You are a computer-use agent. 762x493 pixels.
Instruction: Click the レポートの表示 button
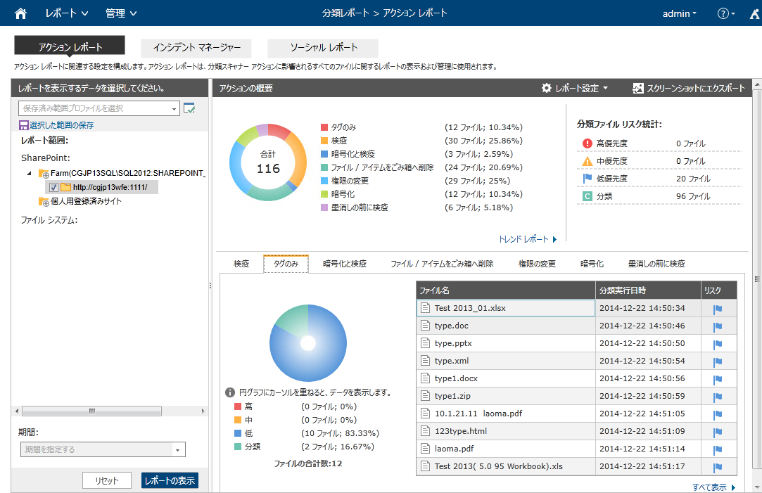click(170, 480)
